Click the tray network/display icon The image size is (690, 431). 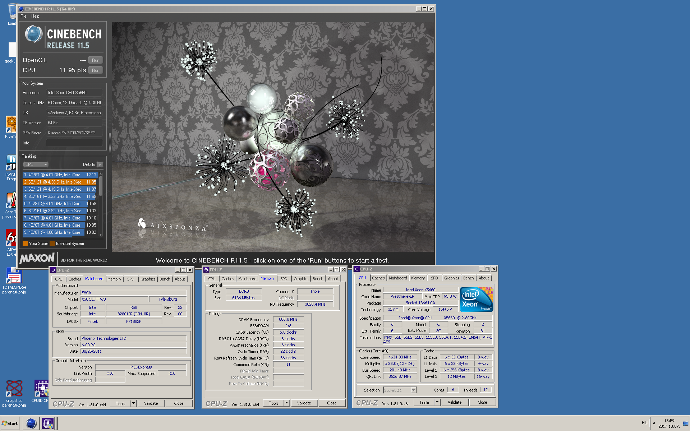pyautogui.click(x=685, y=423)
